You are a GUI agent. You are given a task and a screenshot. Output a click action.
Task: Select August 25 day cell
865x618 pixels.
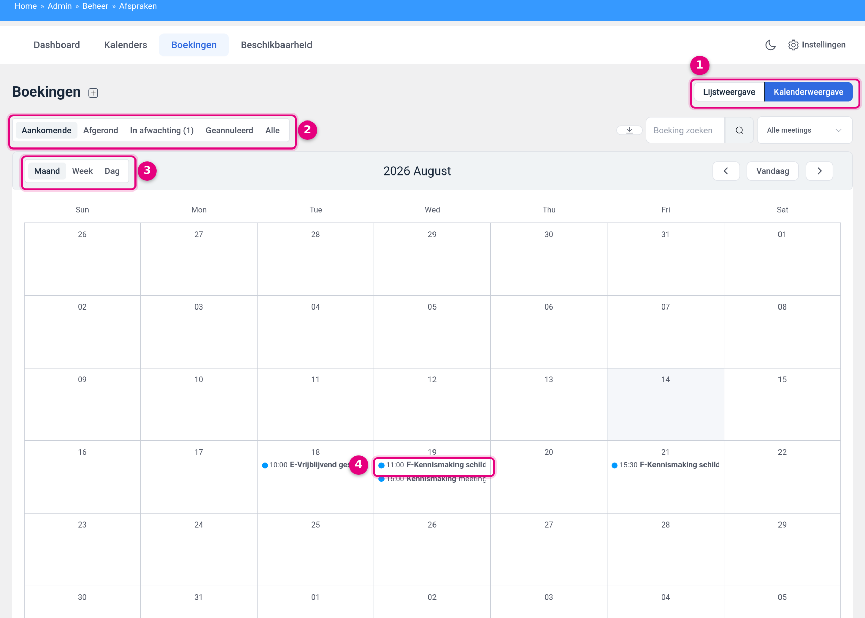[315, 549]
